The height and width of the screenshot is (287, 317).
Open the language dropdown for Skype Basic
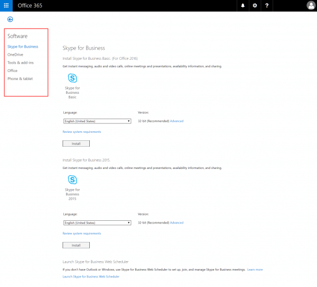(x=97, y=121)
